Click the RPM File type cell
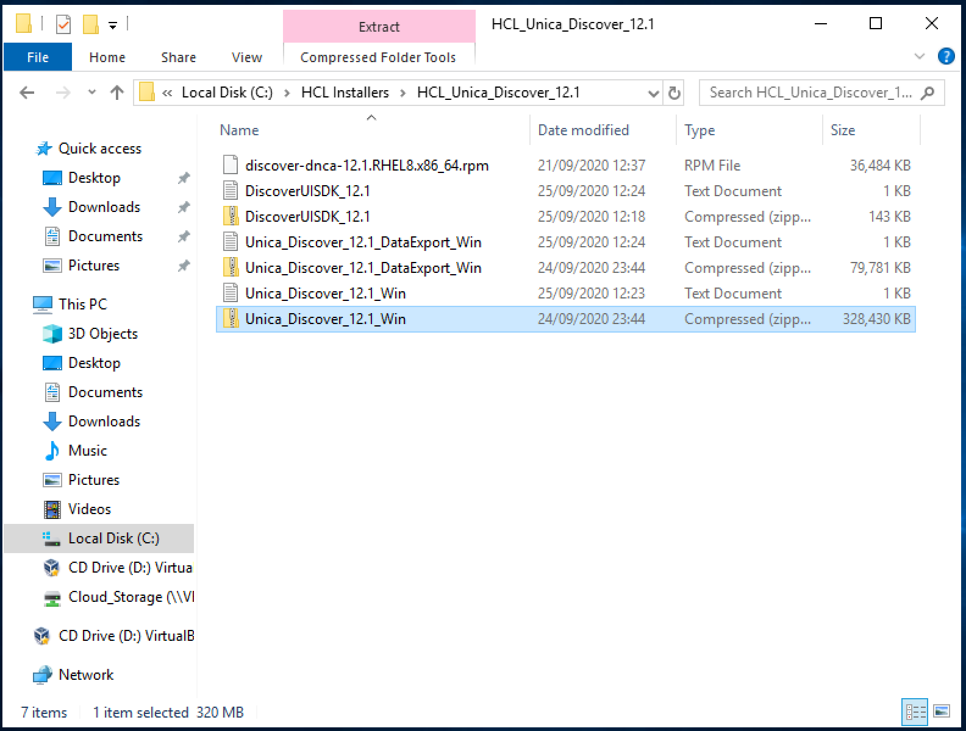 (712, 165)
